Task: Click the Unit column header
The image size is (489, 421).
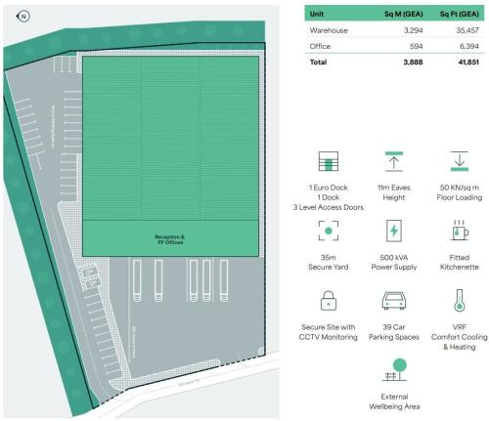Action: (317, 14)
